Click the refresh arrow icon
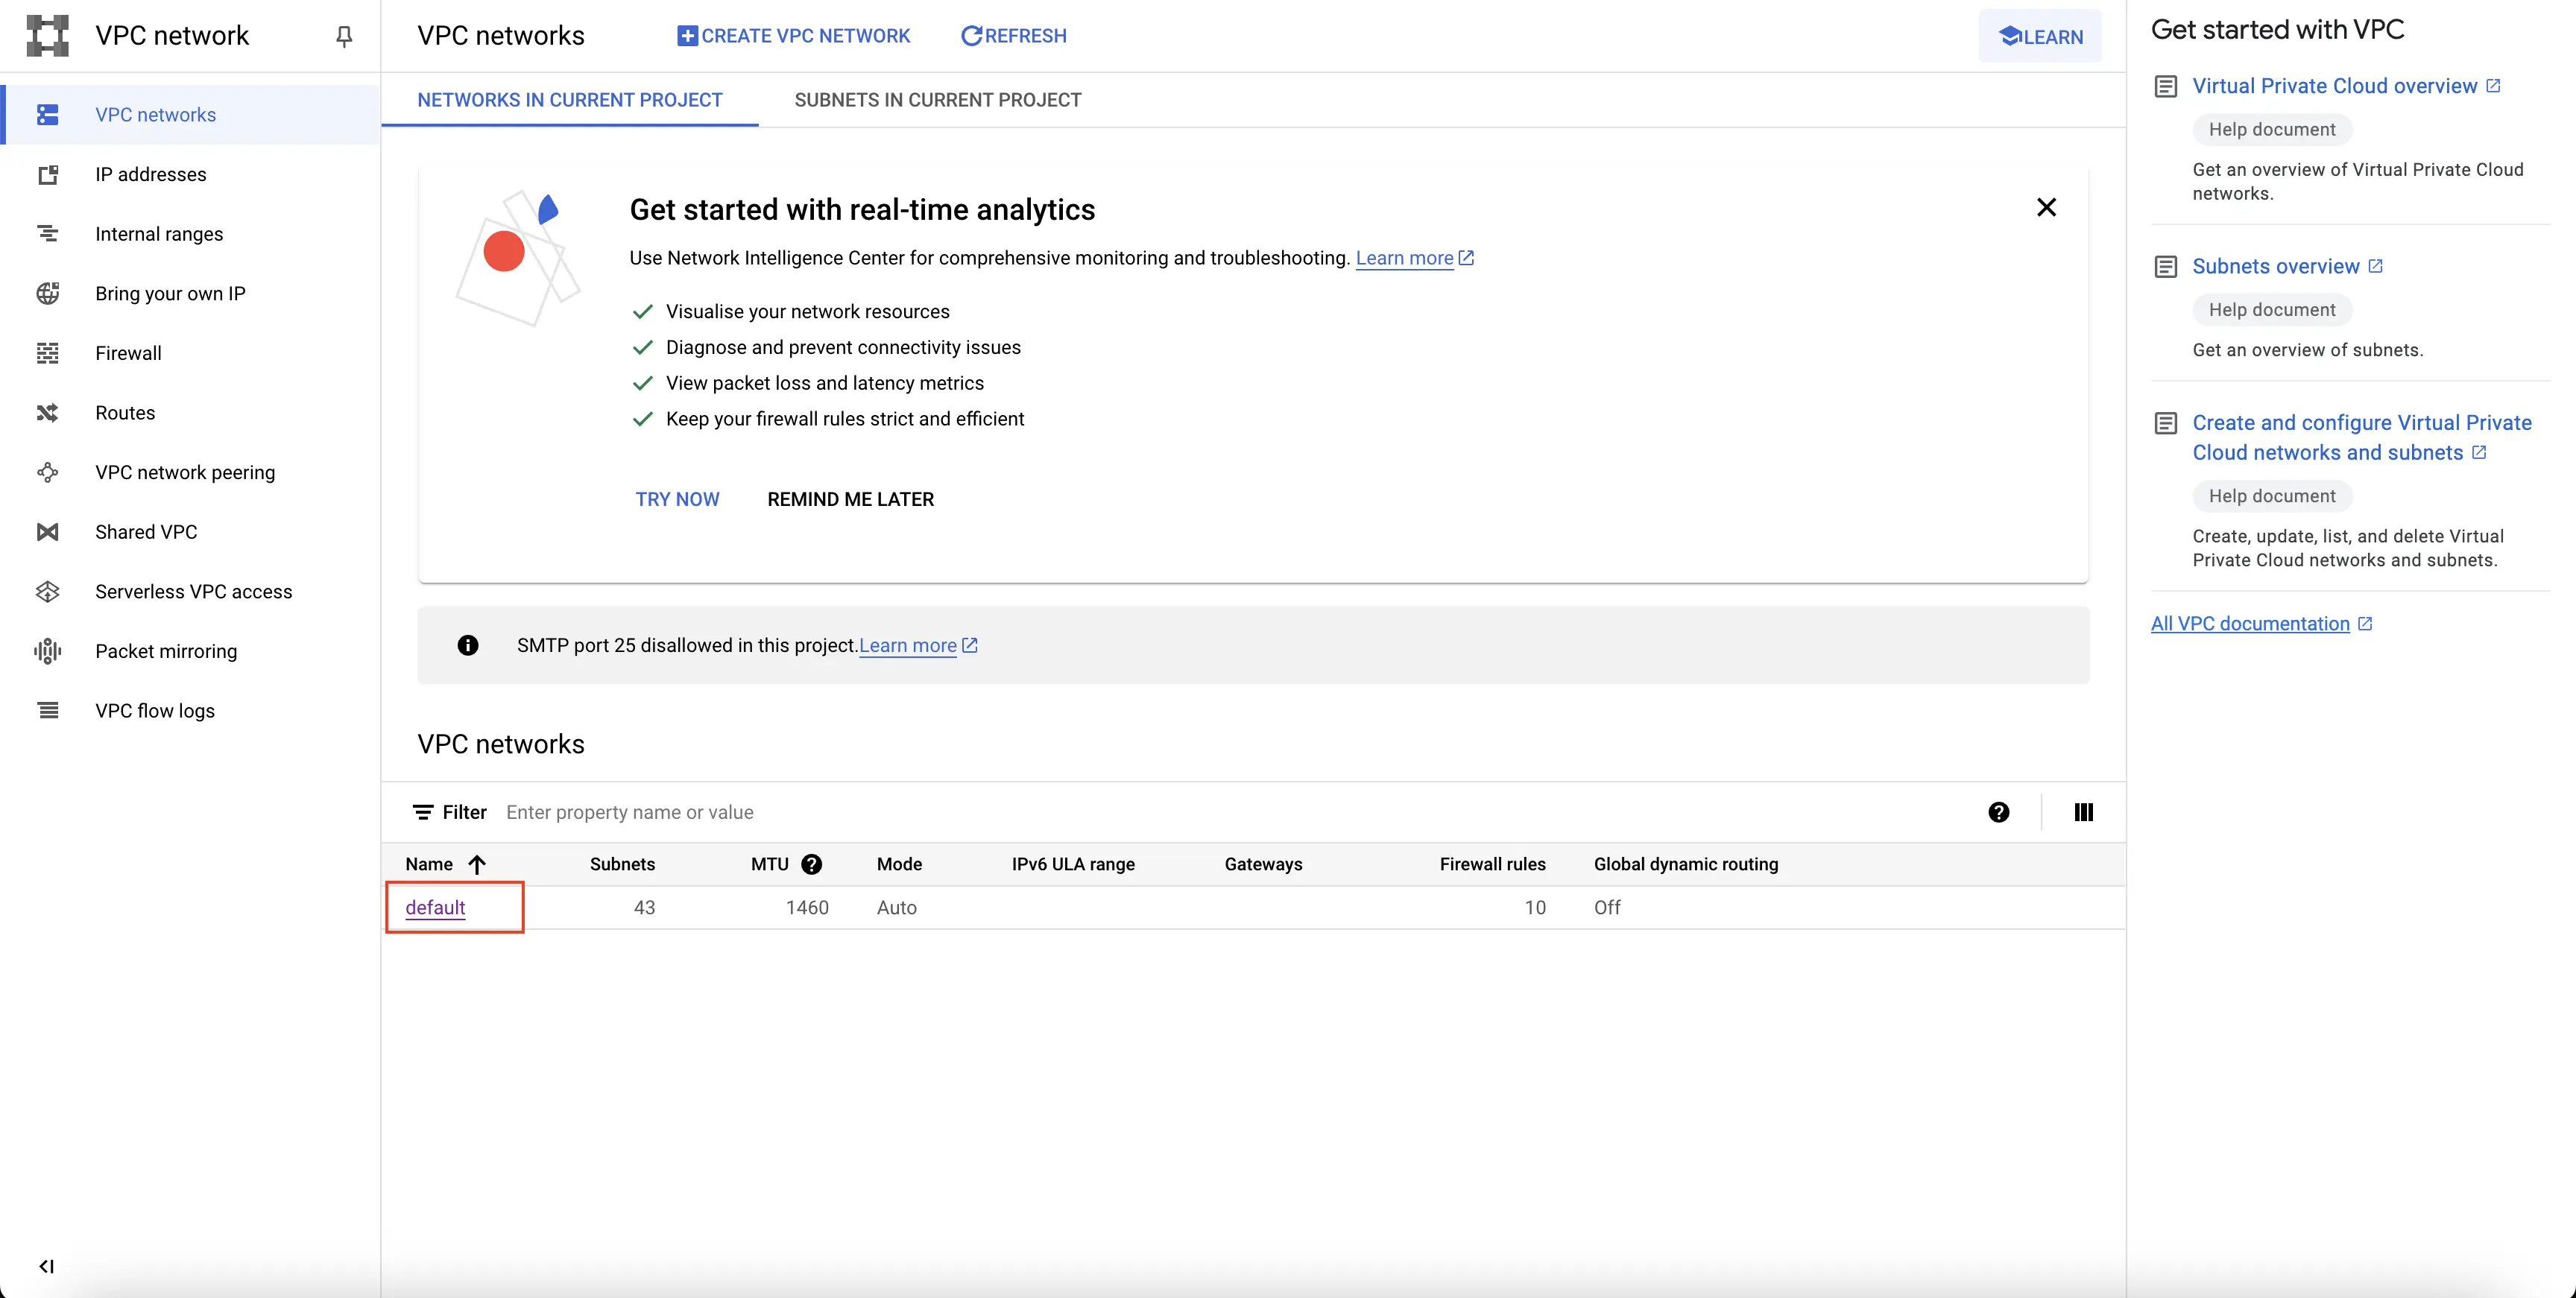 tap(971, 36)
